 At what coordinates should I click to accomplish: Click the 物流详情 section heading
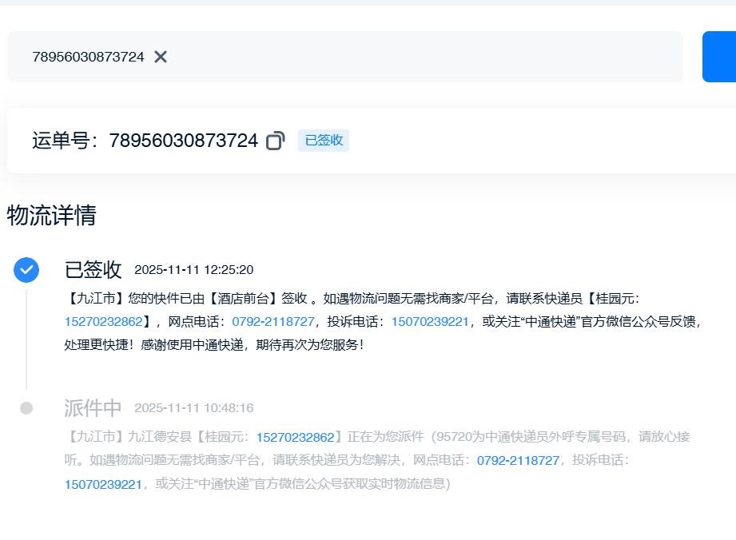(52, 216)
